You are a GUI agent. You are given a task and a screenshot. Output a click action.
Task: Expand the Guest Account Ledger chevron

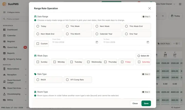26,82
